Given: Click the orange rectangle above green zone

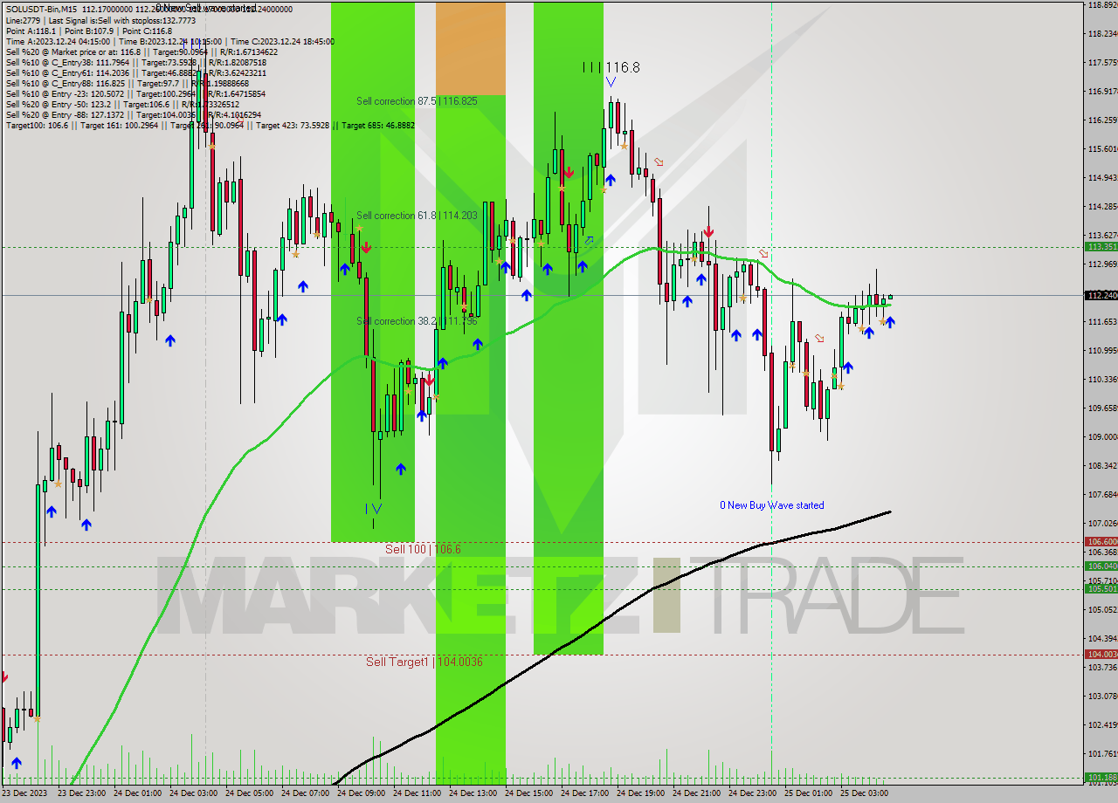Looking at the screenshot, I should tap(471, 48).
